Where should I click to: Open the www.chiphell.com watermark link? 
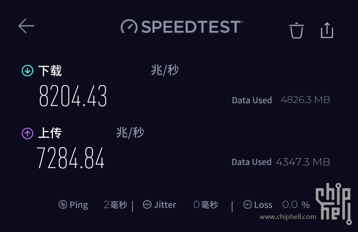pos(287,216)
